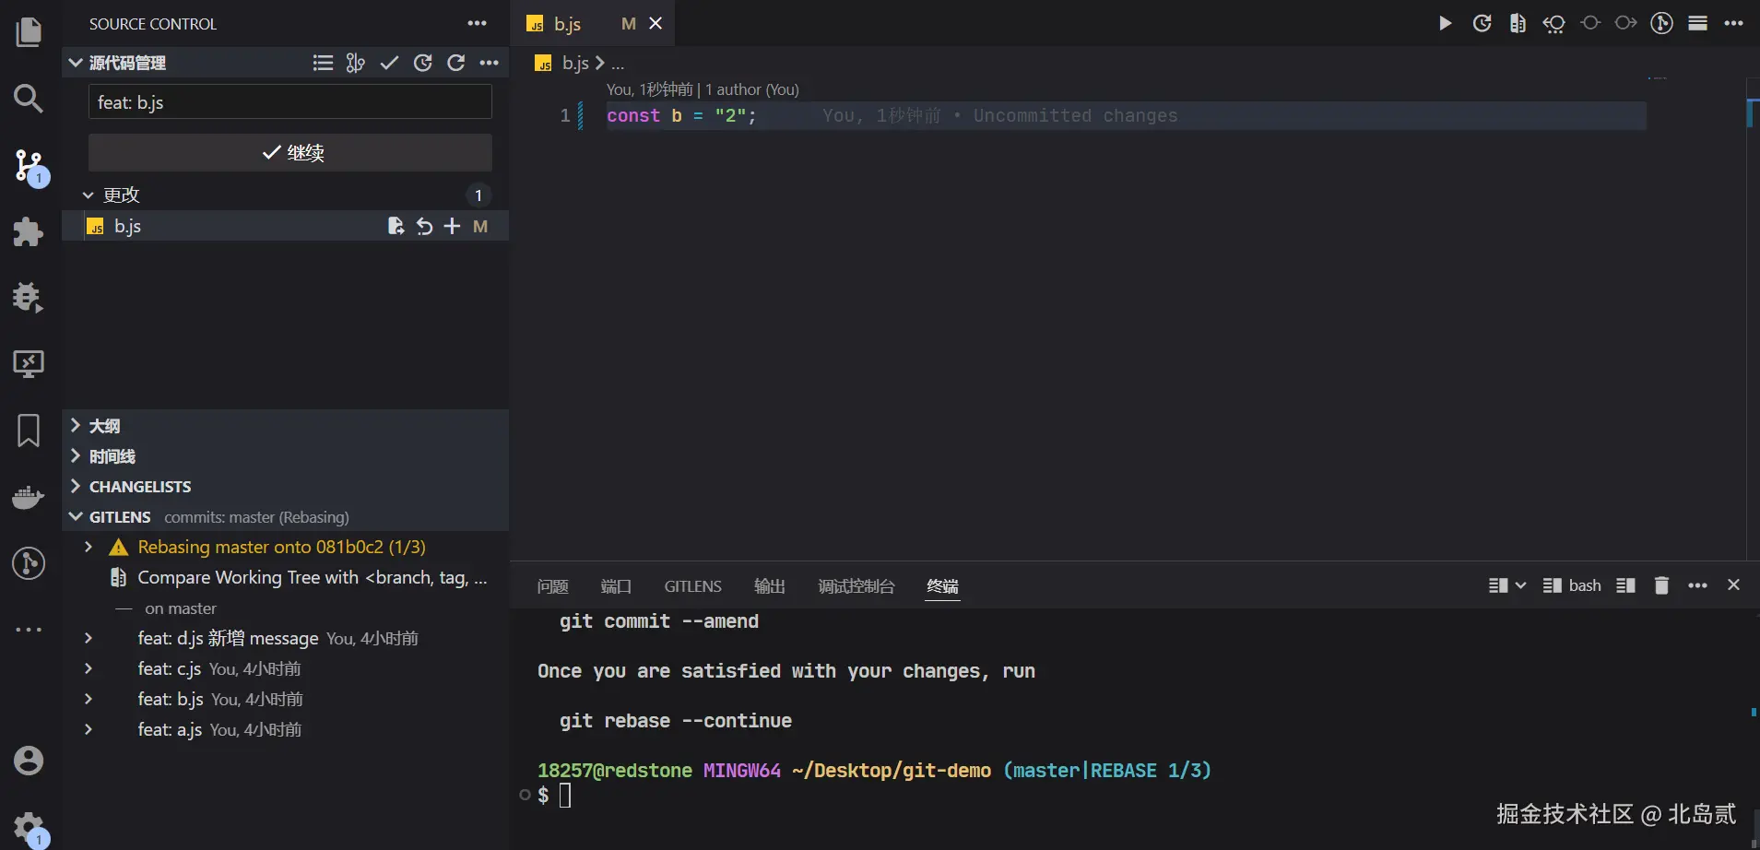Open the Bookmarks icon in activity bar

click(x=29, y=431)
